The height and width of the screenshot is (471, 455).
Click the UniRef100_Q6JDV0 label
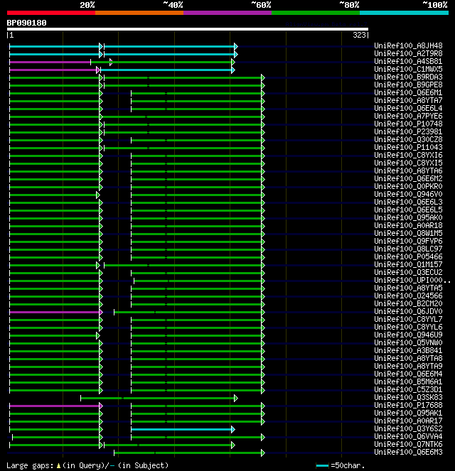point(408,311)
